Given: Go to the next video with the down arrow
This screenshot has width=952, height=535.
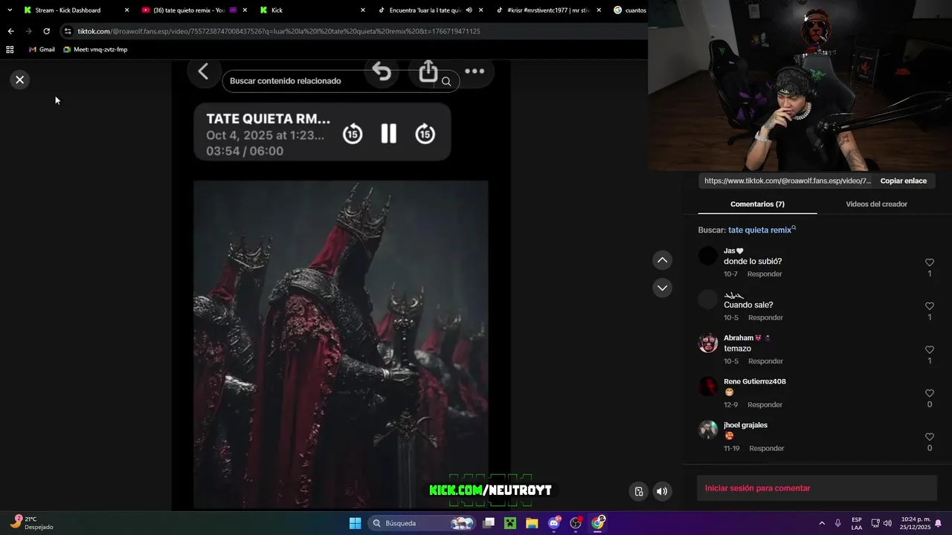Looking at the screenshot, I should click(x=662, y=288).
